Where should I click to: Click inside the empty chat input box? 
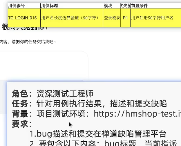pyautogui.click(x=44, y=65)
